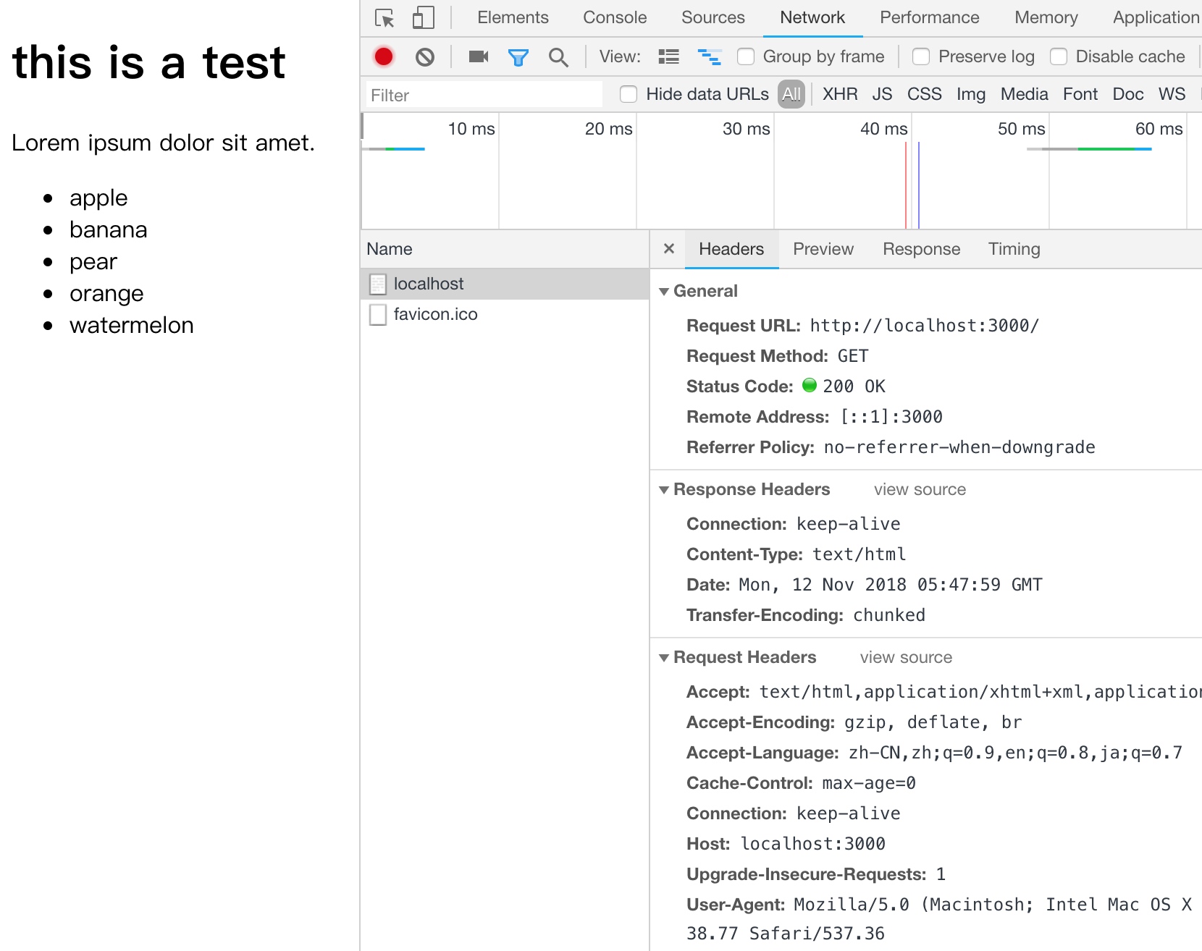Enable the Group by frame checkbox
Viewport: 1202px width, 951px height.
coord(746,56)
